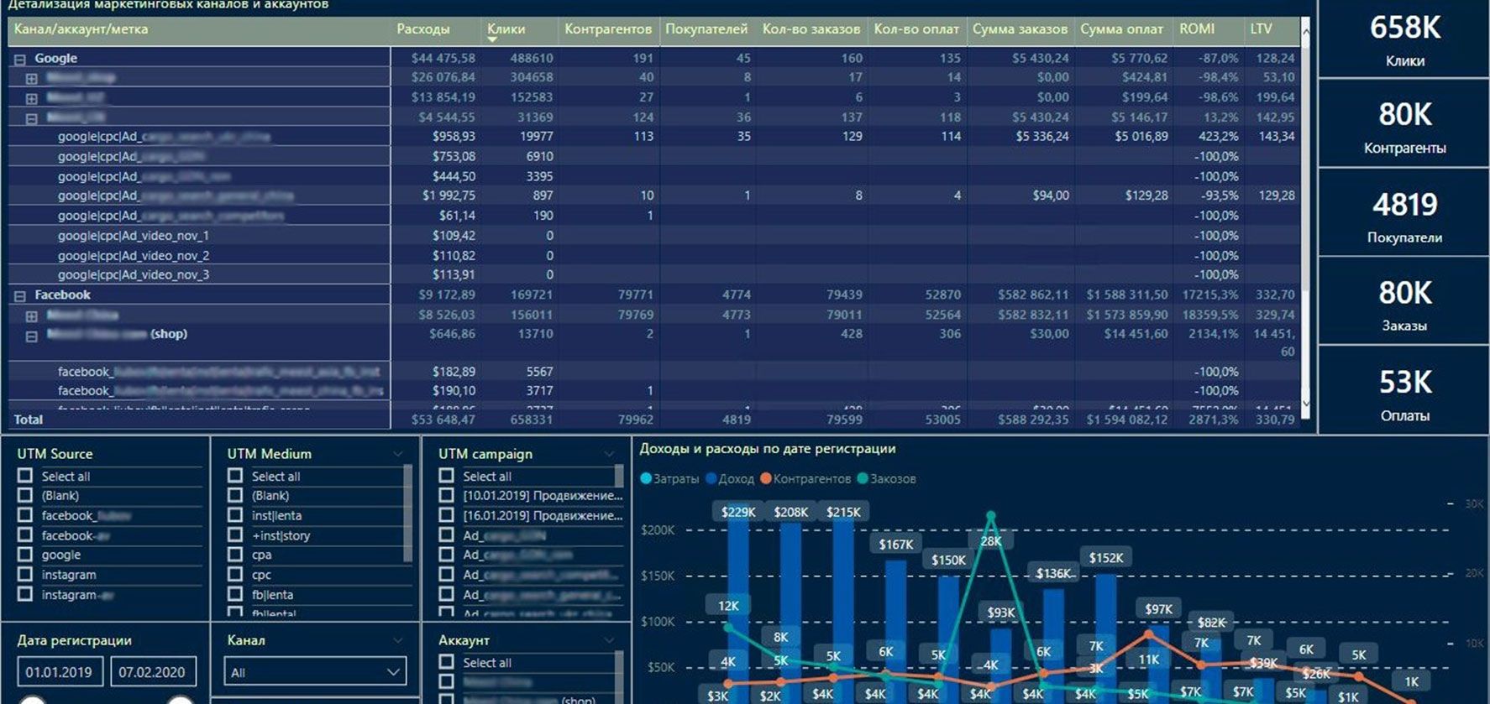Check (Blank) in UTM Medium slicer
The height and width of the screenshot is (704, 1490).
235,495
